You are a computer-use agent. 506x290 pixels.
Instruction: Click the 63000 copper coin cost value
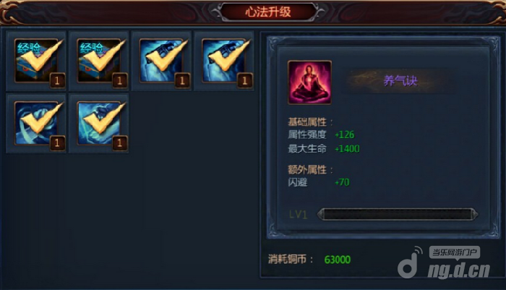coord(338,260)
